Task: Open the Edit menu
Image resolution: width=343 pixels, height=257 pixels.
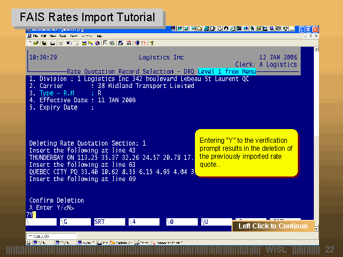Action: click(45, 35)
